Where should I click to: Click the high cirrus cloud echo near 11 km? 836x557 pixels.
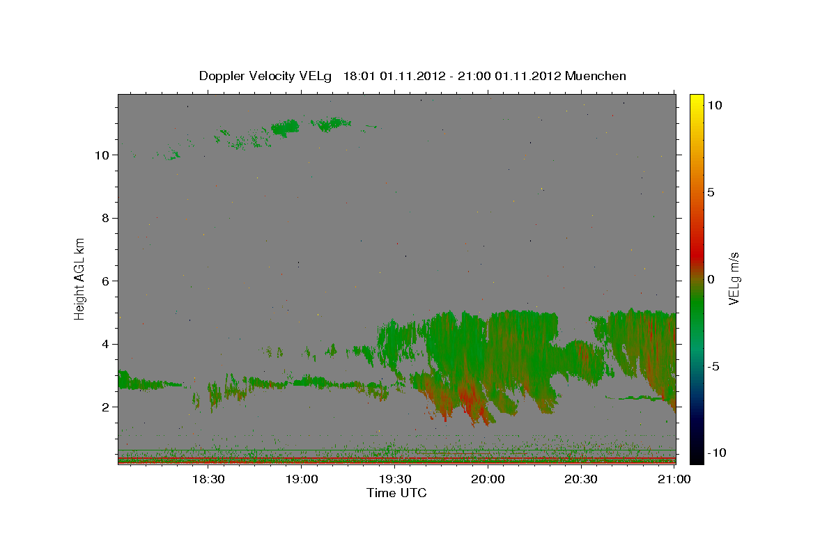coord(286,127)
